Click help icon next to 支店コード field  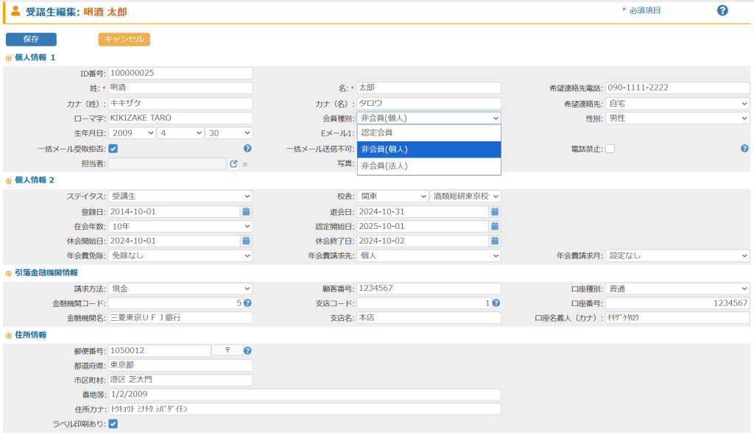click(x=496, y=303)
